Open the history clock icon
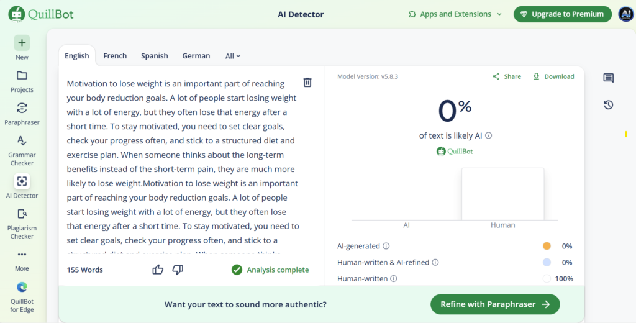The width and height of the screenshot is (636, 323). tap(608, 105)
